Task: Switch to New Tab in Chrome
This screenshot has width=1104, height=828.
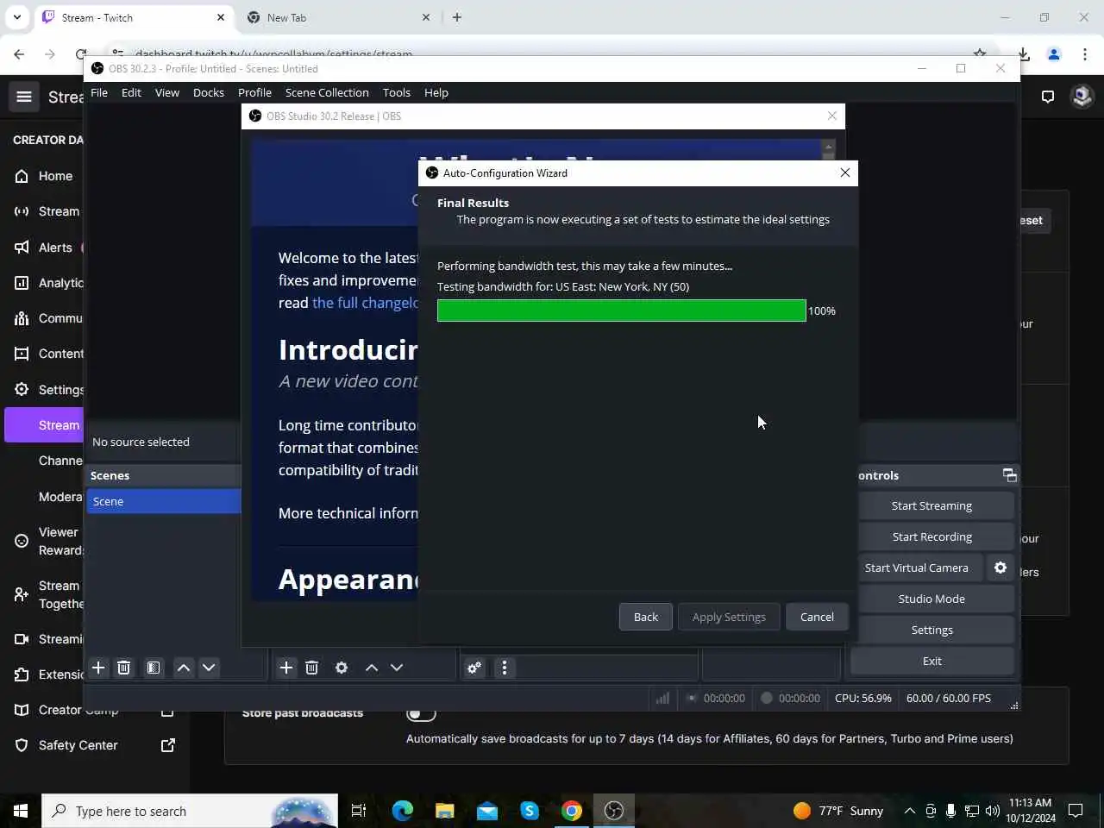Action: (338, 17)
